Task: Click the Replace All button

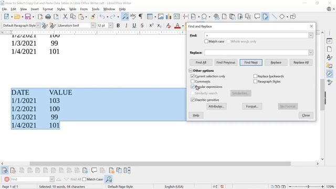Action: [301, 62]
